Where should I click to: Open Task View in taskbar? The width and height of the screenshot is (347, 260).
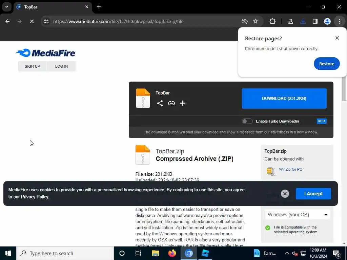click(x=138, y=253)
